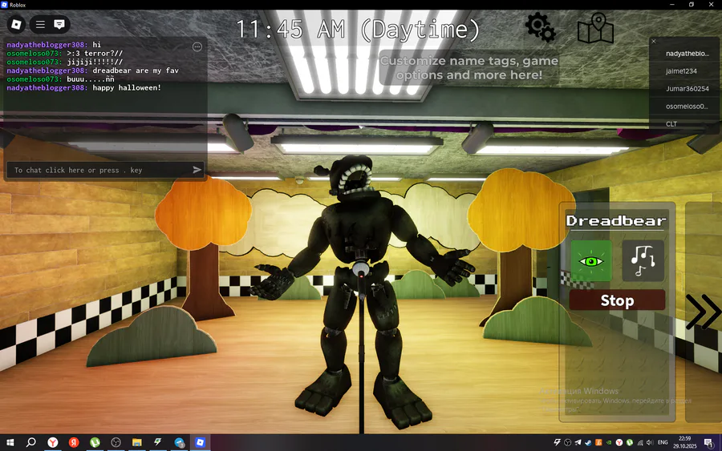The image size is (722, 451).
Task: Toggle the green eye visibility button
Action: (591, 260)
